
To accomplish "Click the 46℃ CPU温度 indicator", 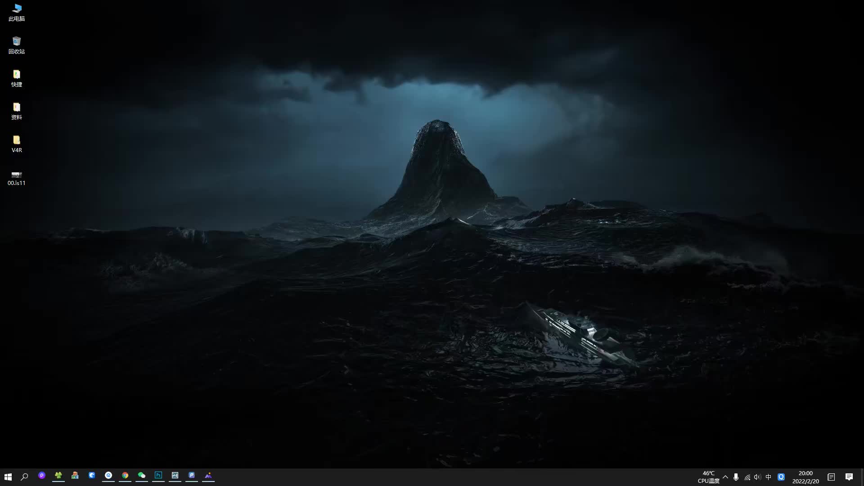I will tap(708, 477).
